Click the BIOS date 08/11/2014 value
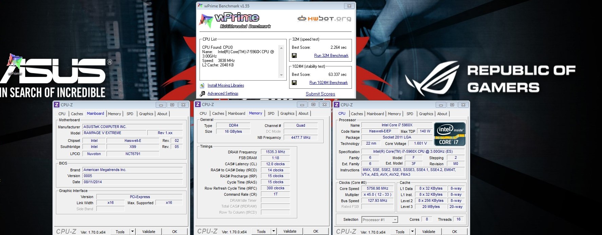602x235 pixels. coord(133,182)
